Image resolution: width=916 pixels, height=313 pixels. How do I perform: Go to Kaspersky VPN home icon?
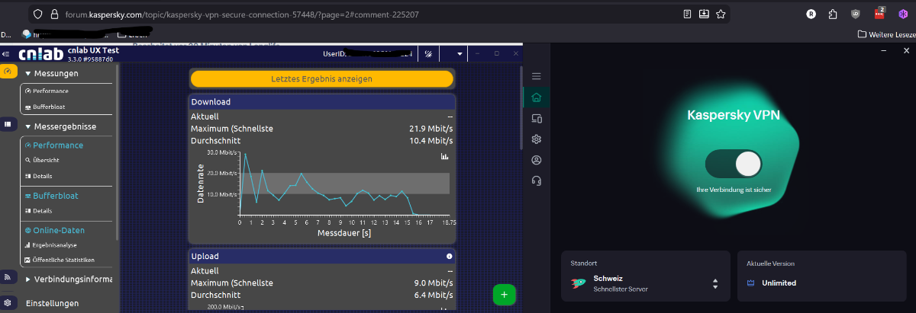pos(536,97)
